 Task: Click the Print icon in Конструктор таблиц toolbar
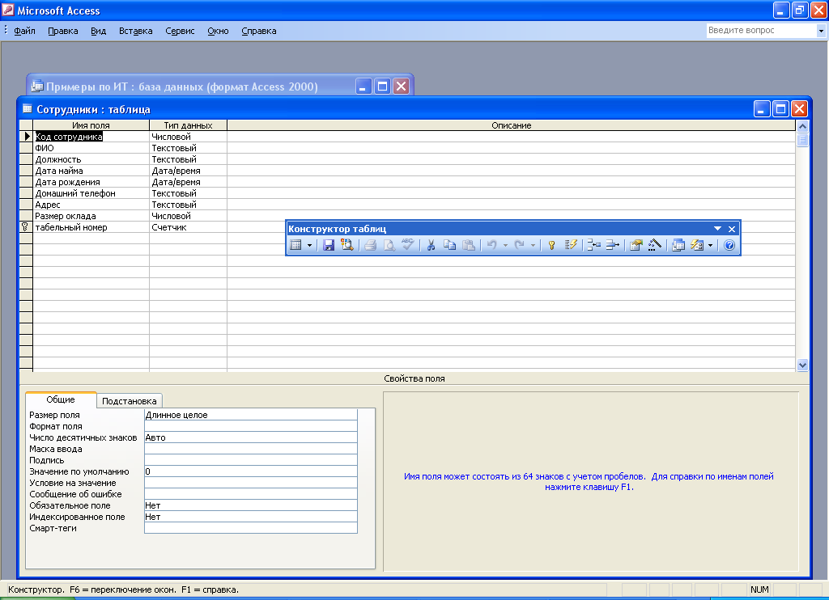click(371, 245)
